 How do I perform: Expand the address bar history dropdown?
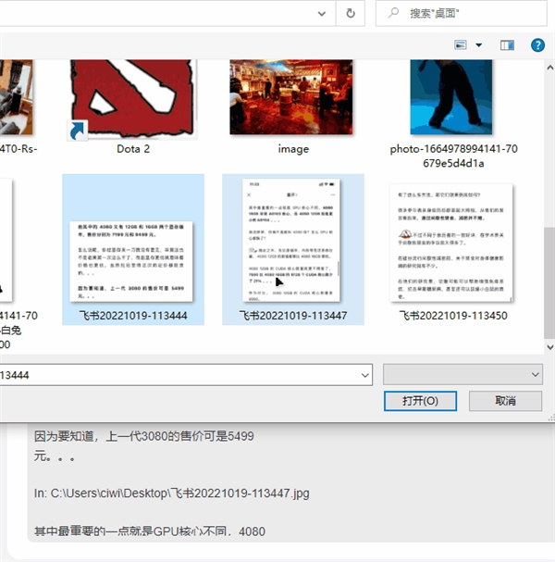321,14
